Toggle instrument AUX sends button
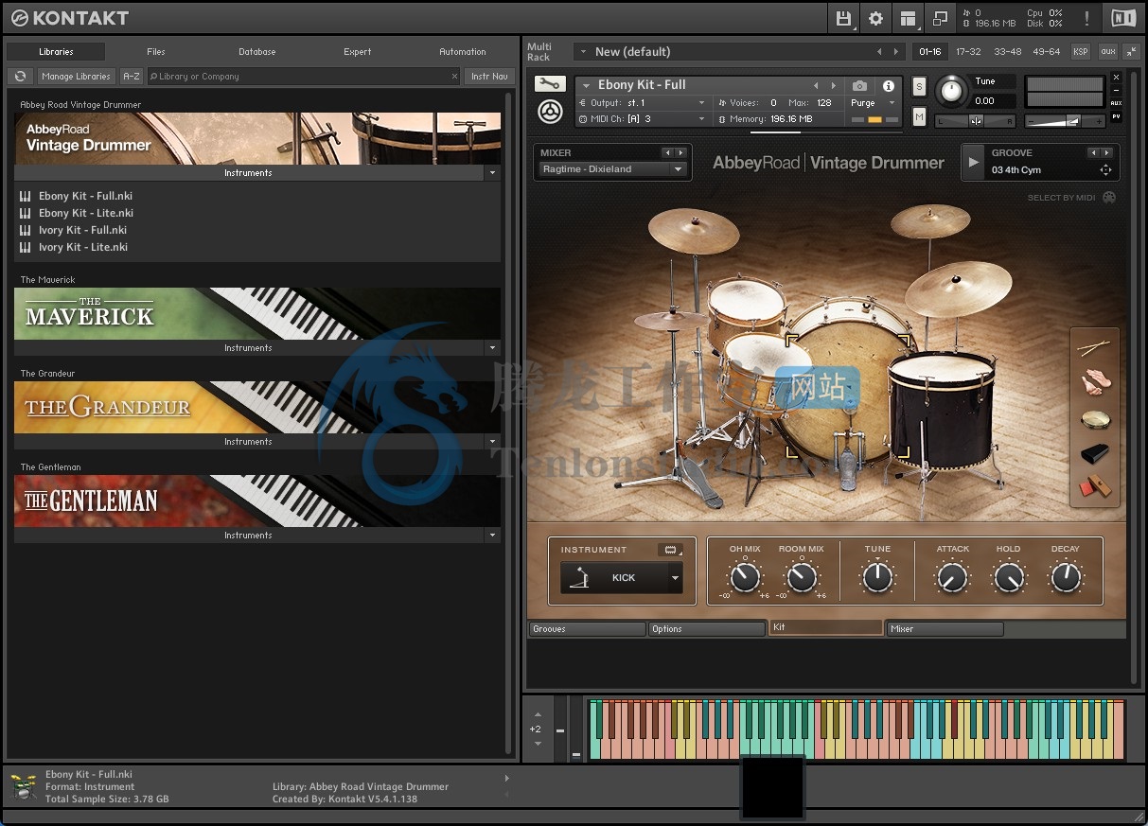Image resolution: width=1148 pixels, height=826 pixels. 1116,103
